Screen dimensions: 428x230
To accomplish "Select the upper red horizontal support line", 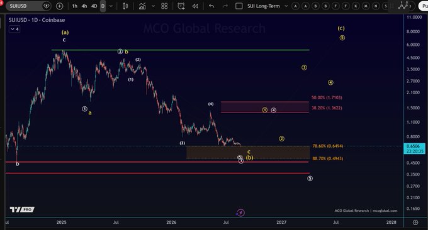I will 157,162.
